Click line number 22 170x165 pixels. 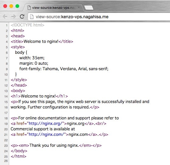click(x=6, y=140)
